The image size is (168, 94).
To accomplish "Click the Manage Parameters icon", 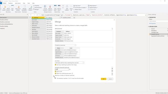I will (24, 7).
